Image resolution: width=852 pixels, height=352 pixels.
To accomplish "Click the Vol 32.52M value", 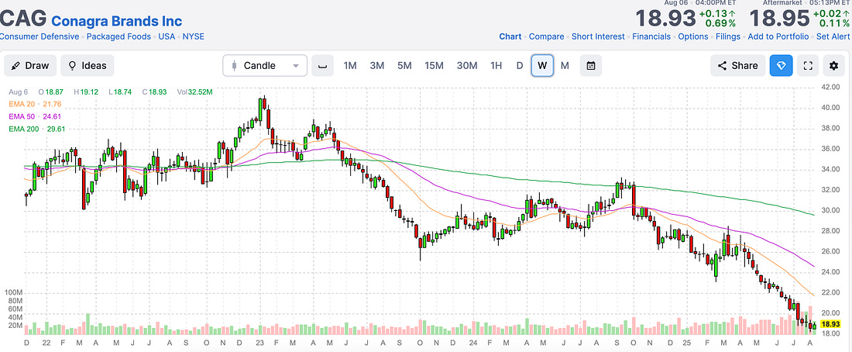I will point(194,92).
